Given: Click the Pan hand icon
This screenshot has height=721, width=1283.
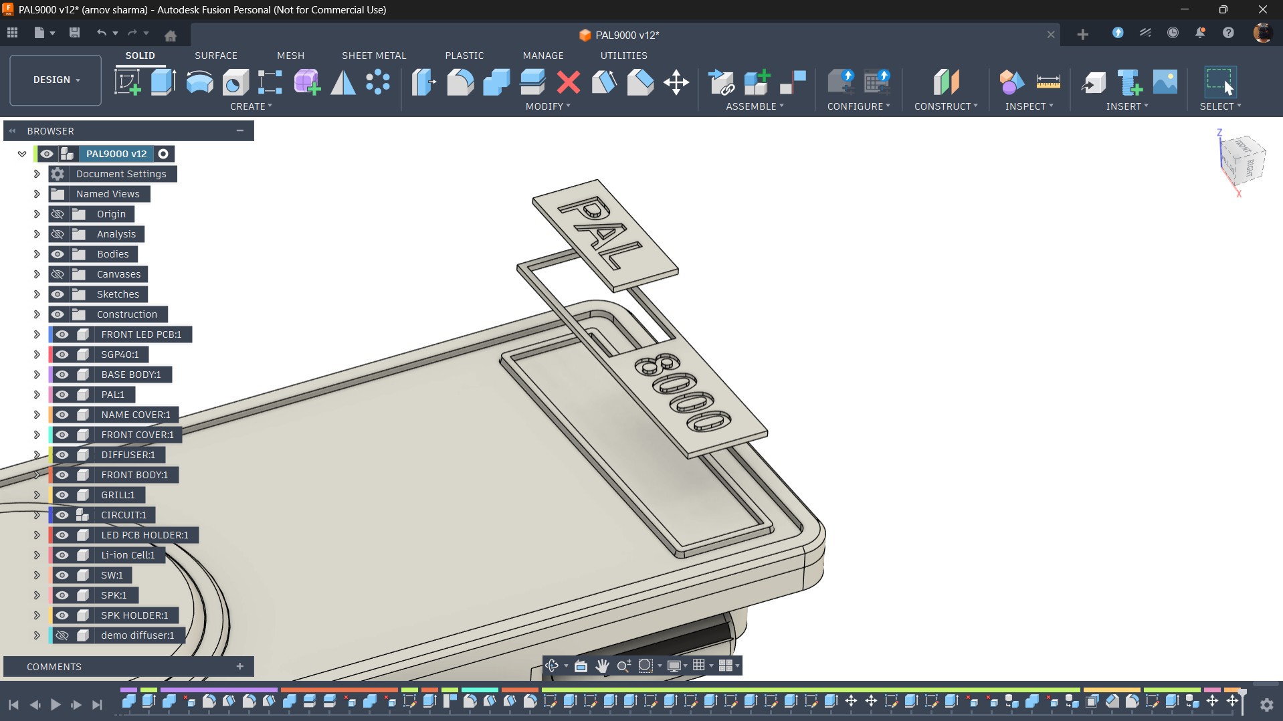Looking at the screenshot, I should [602, 665].
